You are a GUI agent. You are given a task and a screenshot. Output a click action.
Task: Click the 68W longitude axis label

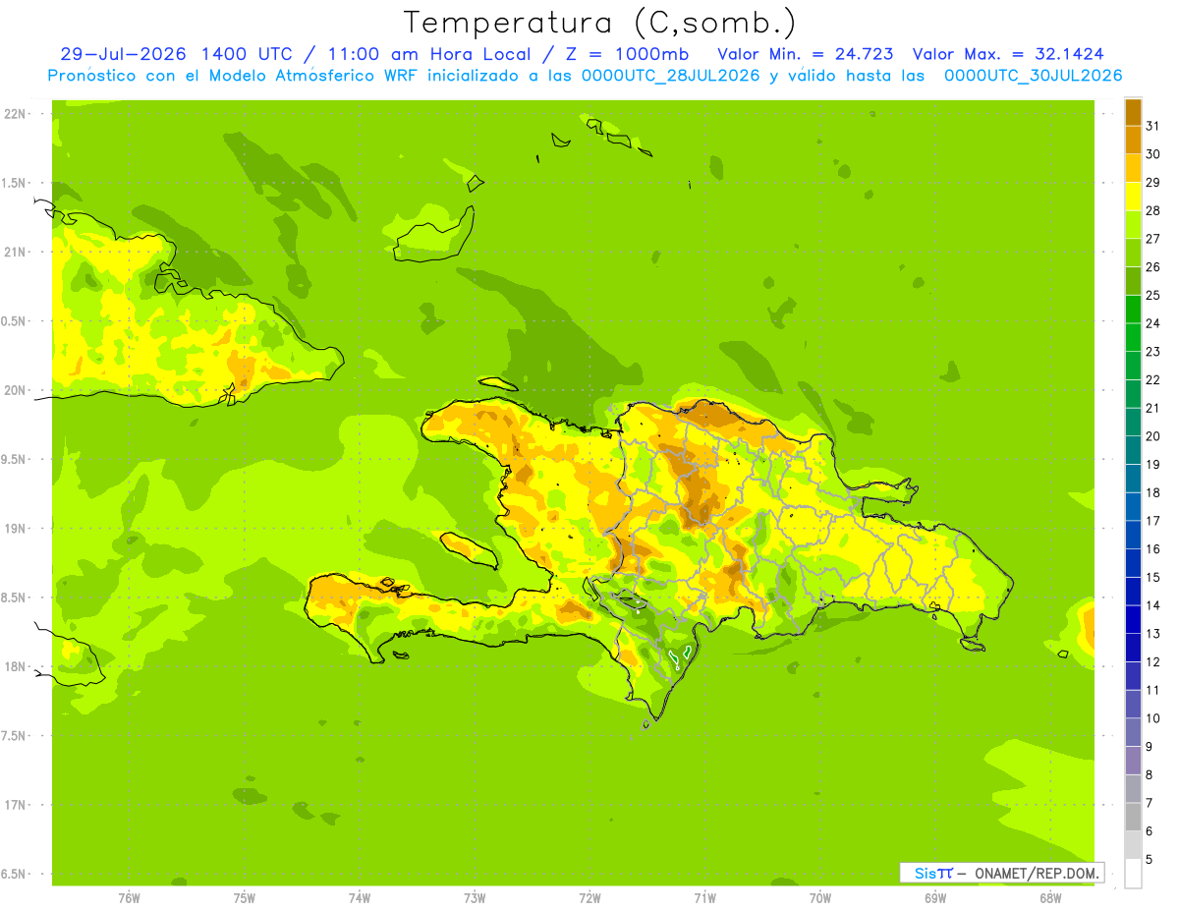[1050, 897]
